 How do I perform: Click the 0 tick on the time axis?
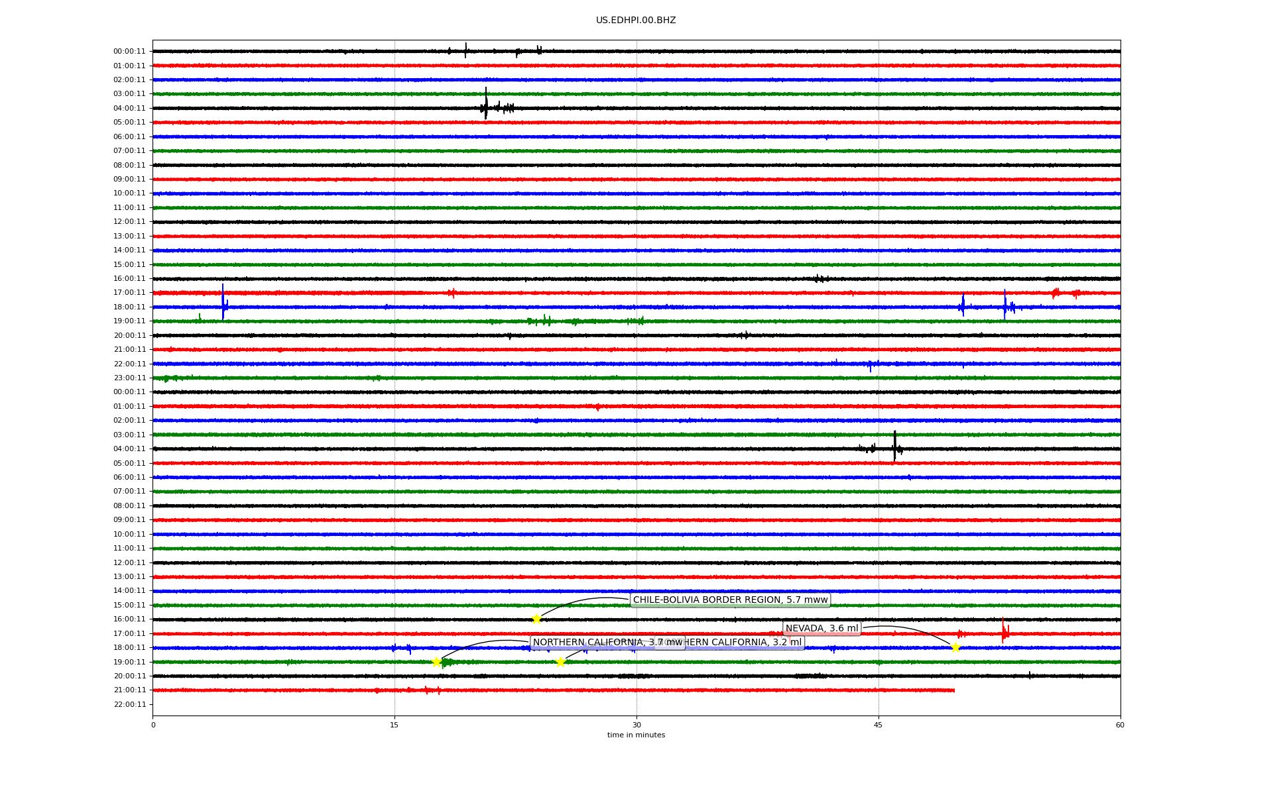pos(153,725)
